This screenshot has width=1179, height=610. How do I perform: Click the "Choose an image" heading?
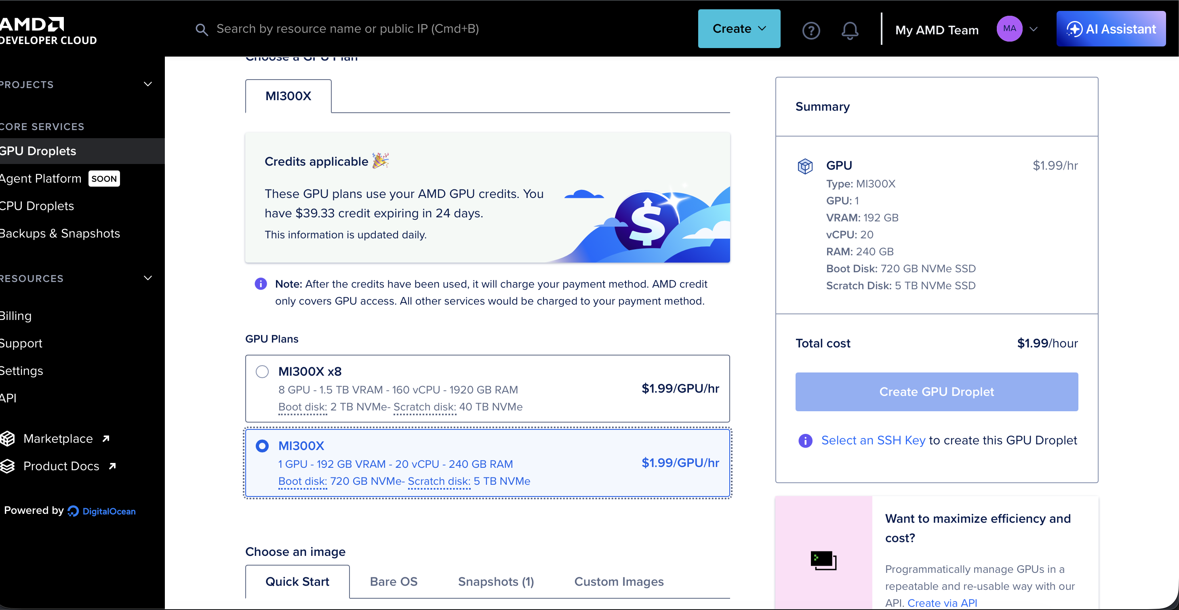[295, 552]
